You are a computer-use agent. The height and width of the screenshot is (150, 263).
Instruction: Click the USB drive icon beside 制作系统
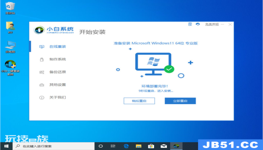[42, 59]
